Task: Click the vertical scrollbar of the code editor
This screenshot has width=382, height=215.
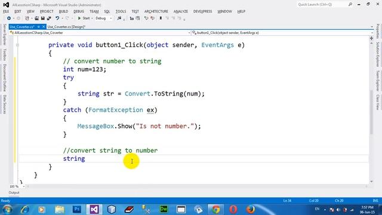Action: (371, 112)
